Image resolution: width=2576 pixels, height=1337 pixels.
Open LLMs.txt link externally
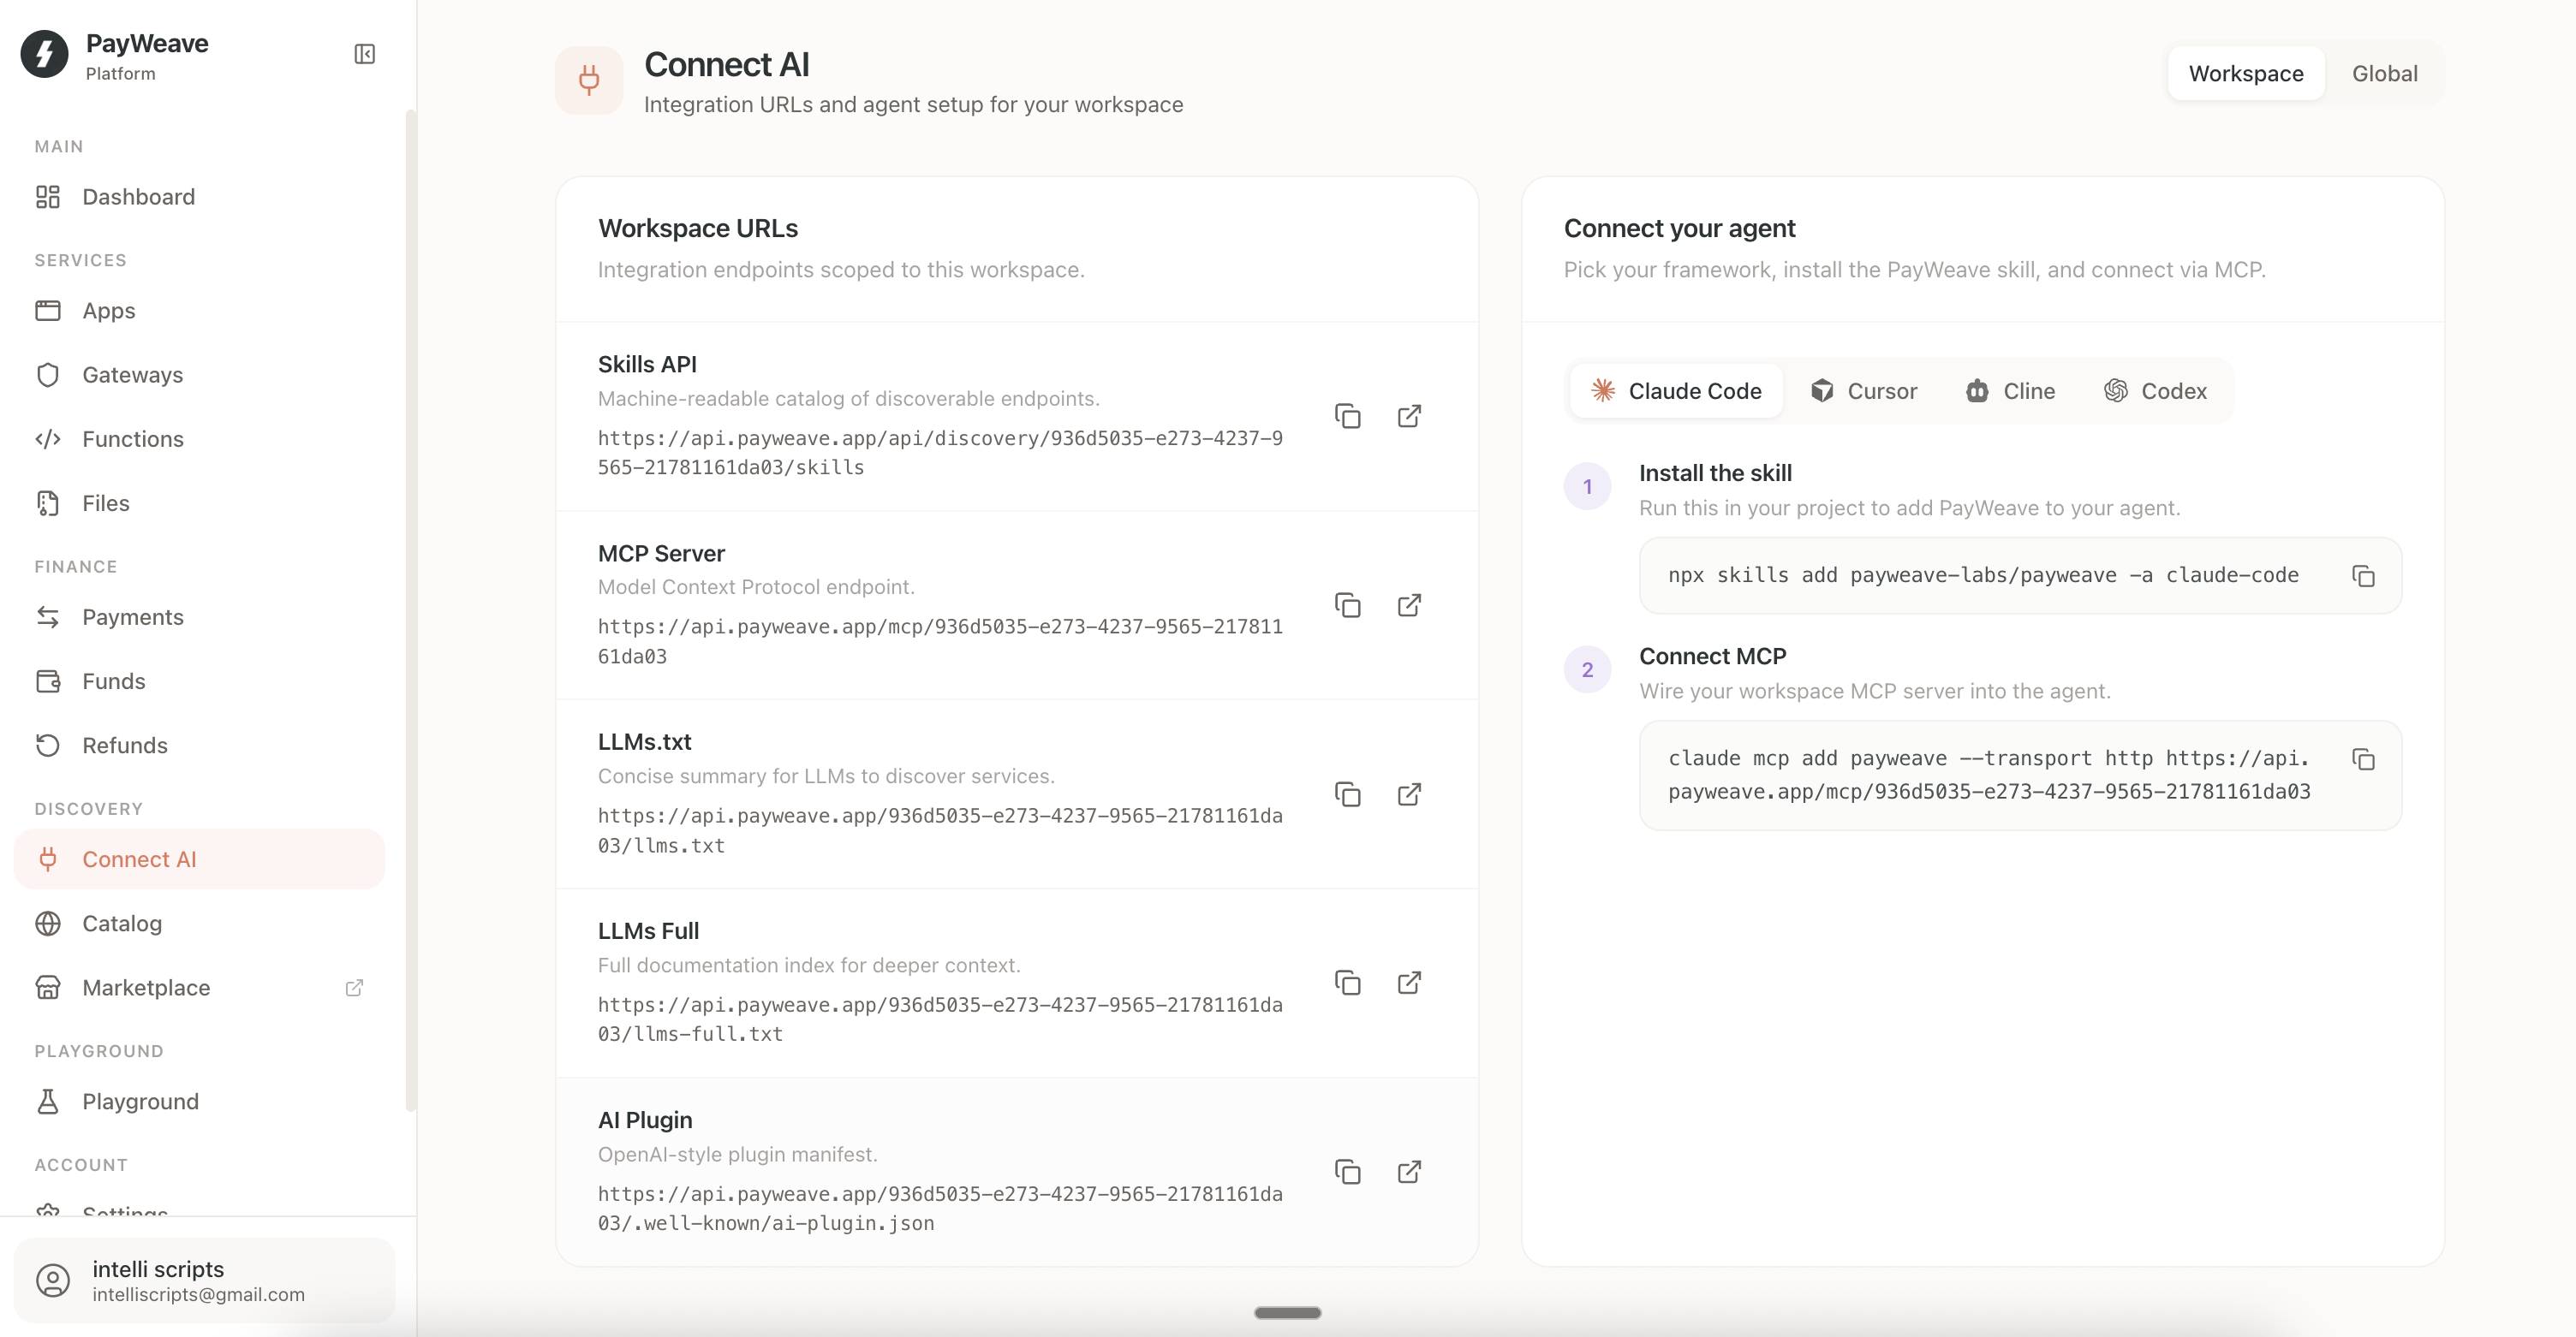[x=1408, y=794]
